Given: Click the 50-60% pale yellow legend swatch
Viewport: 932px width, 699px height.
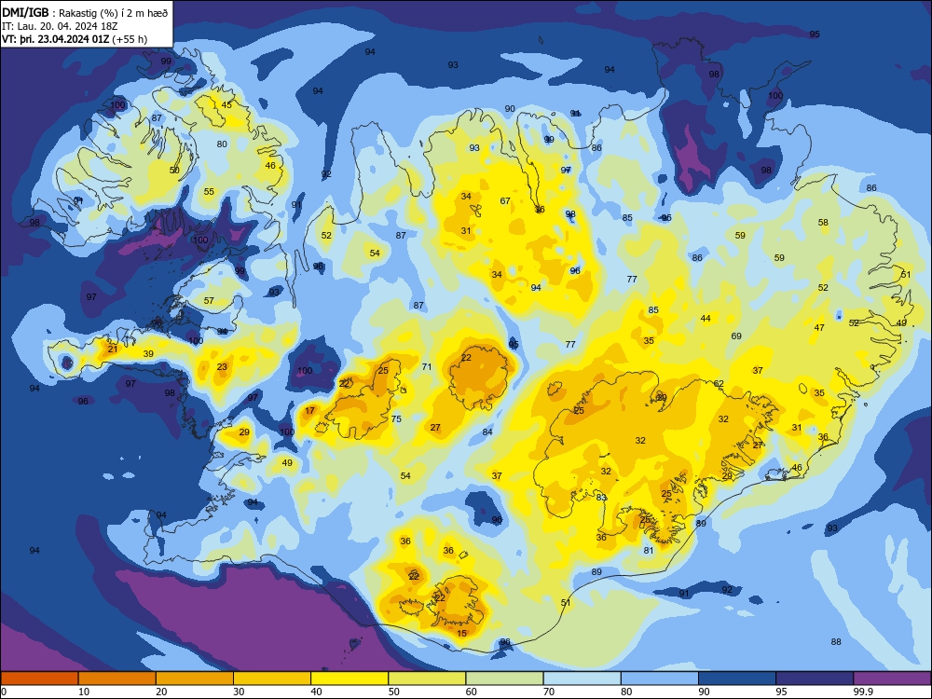Looking at the screenshot, I should (x=427, y=678).
